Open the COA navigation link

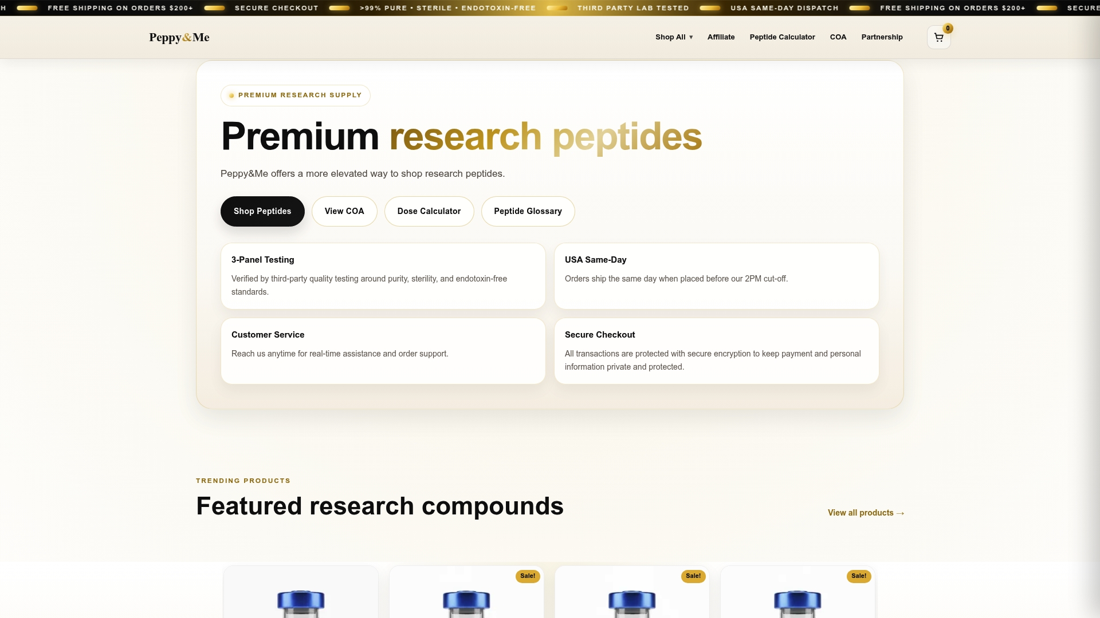pos(838,37)
